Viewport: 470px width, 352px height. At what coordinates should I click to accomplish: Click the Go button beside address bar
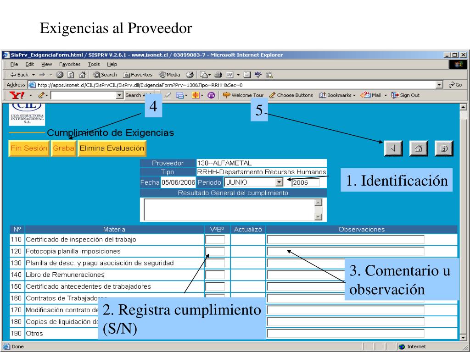[455, 85]
